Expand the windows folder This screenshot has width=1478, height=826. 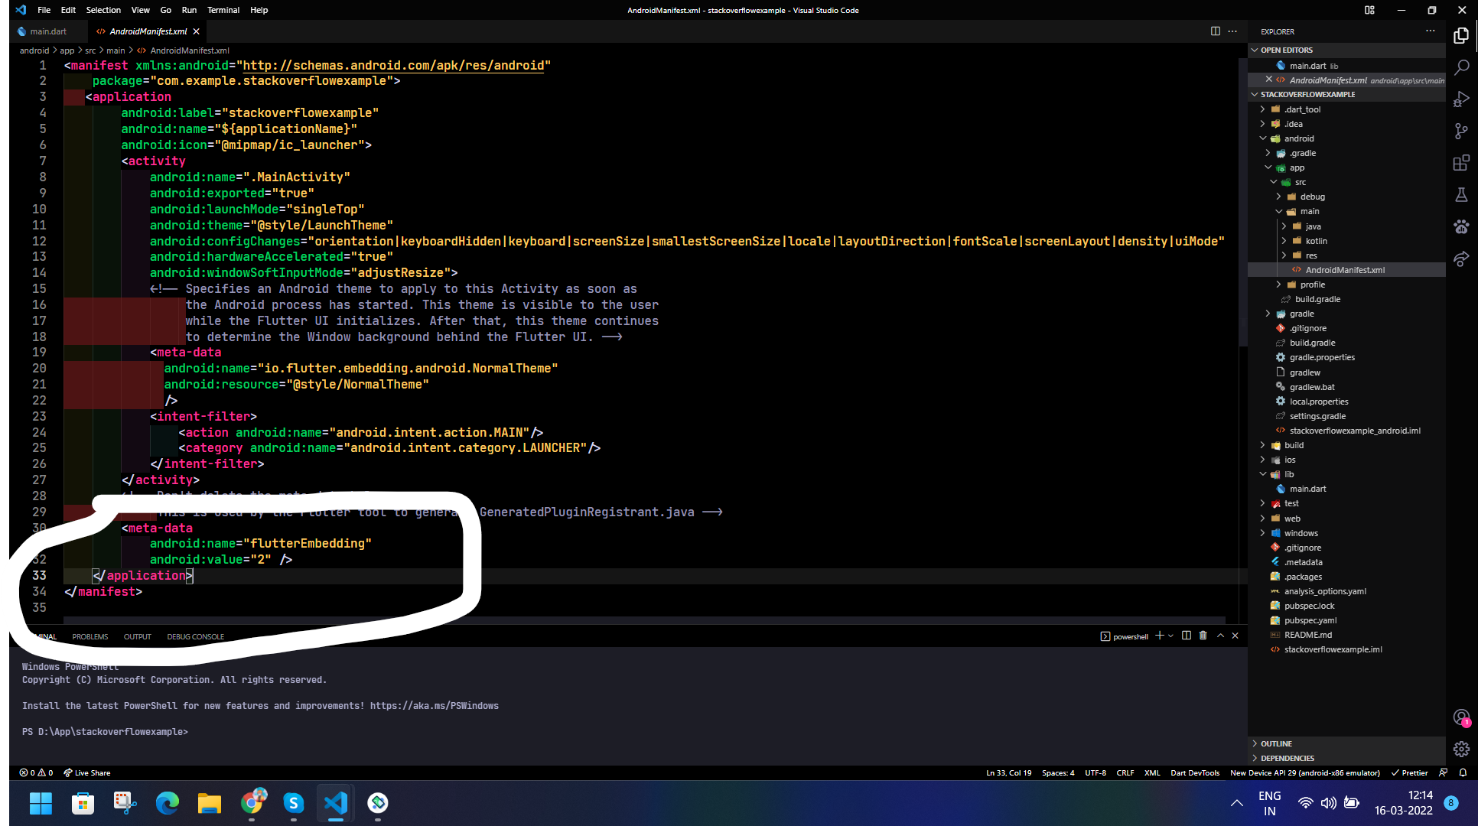[x=1346, y=533]
